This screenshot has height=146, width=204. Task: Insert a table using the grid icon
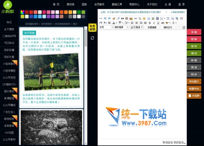click(168, 18)
